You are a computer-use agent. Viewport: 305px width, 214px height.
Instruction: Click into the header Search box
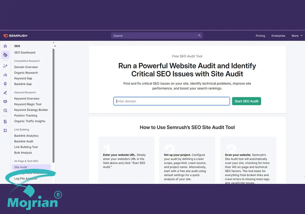tap(153, 36)
